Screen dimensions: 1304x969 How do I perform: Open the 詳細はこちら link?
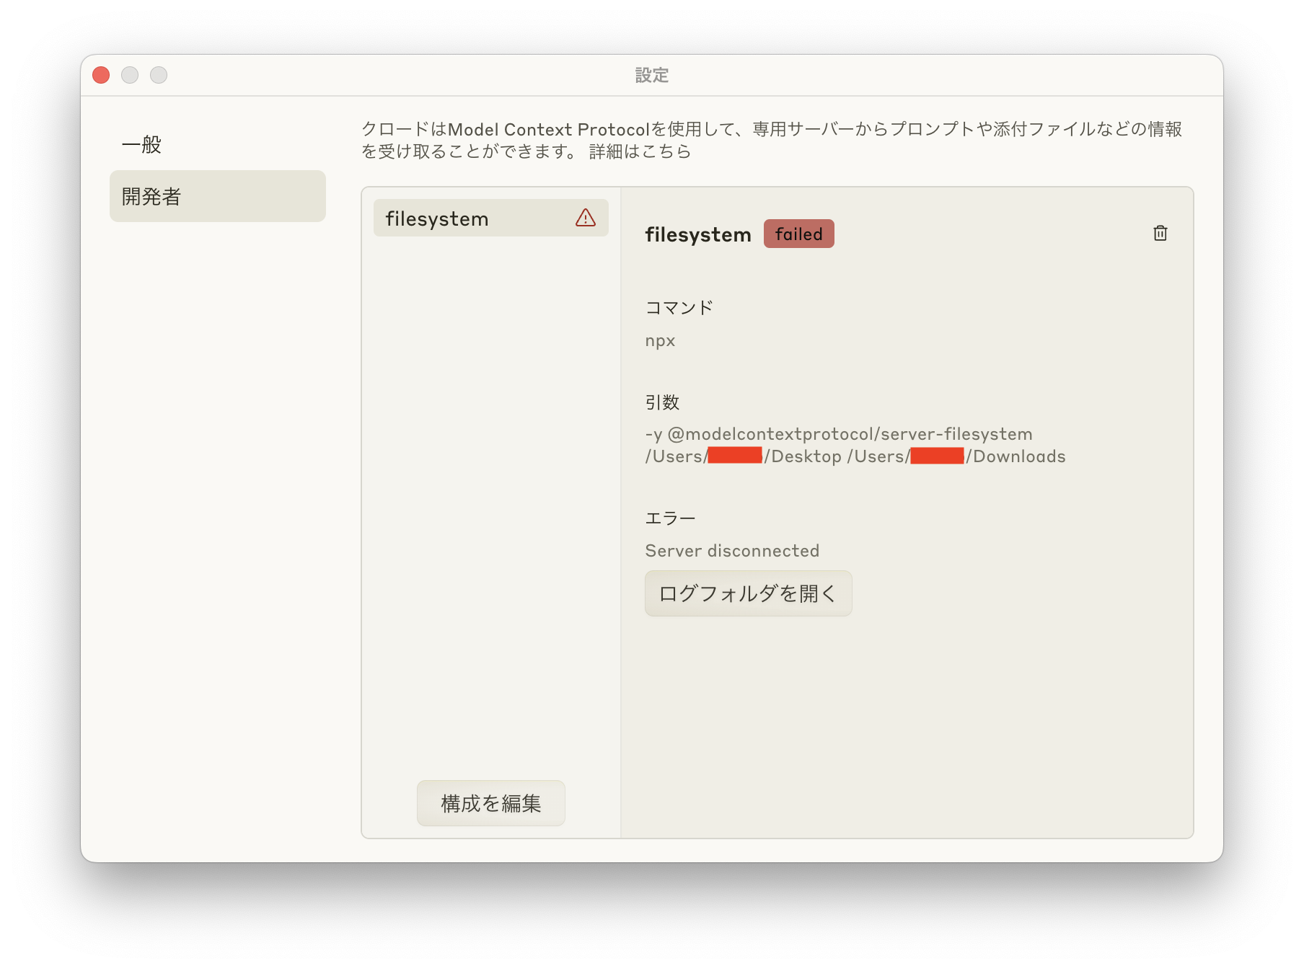tap(640, 151)
